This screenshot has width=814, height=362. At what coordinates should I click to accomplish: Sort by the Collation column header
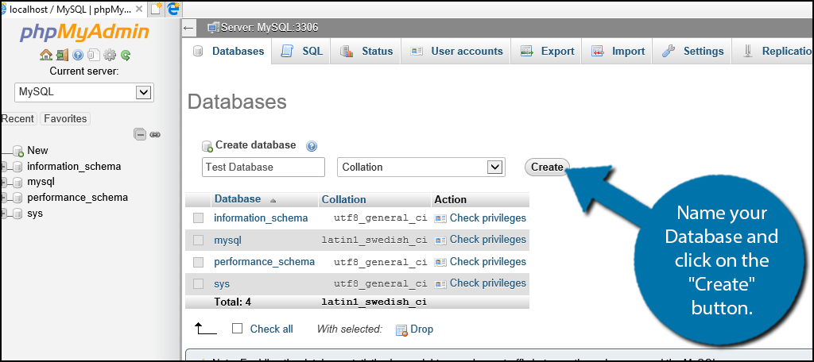343,200
